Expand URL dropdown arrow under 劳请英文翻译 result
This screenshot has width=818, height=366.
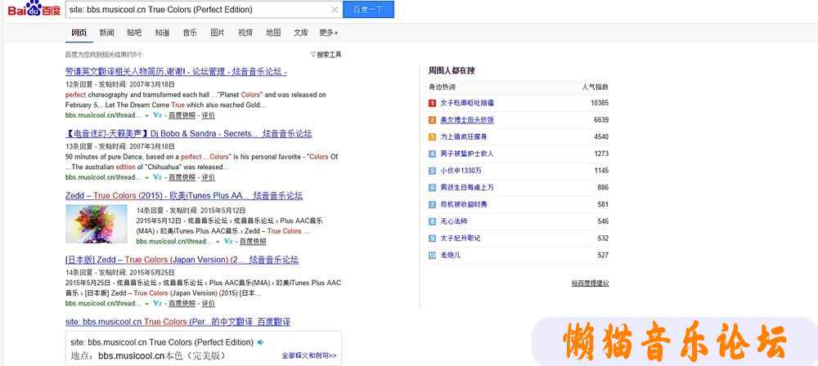click(146, 115)
